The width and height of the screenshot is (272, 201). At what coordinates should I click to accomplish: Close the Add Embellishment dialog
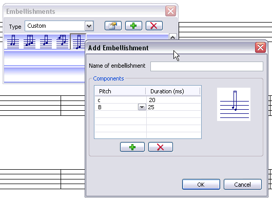(x=260, y=47)
